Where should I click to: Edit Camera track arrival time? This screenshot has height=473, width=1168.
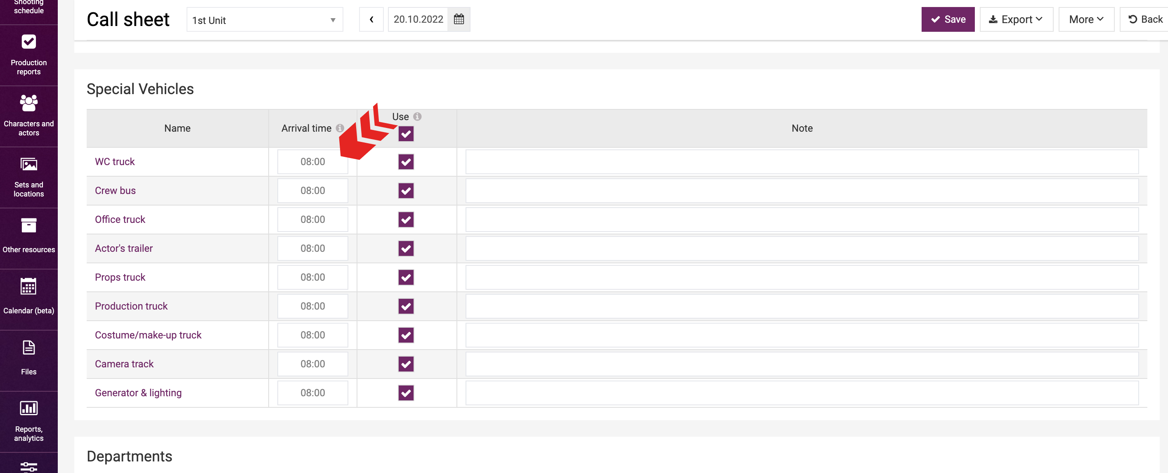[x=312, y=364]
